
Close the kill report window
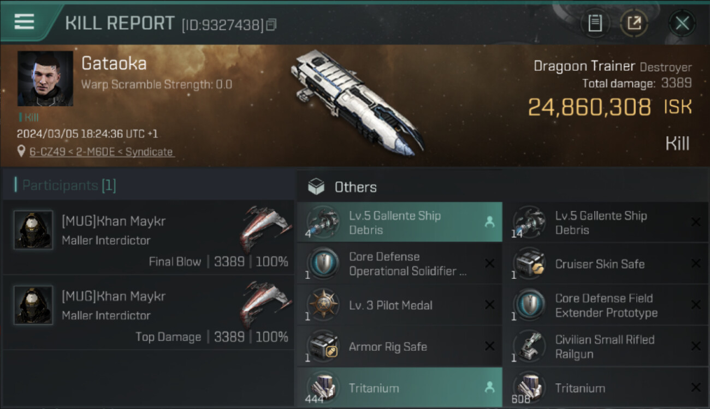pyautogui.click(x=682, y=23)
